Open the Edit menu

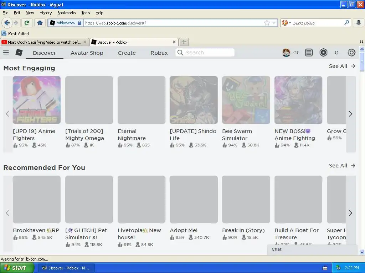[x=17, y=13]
